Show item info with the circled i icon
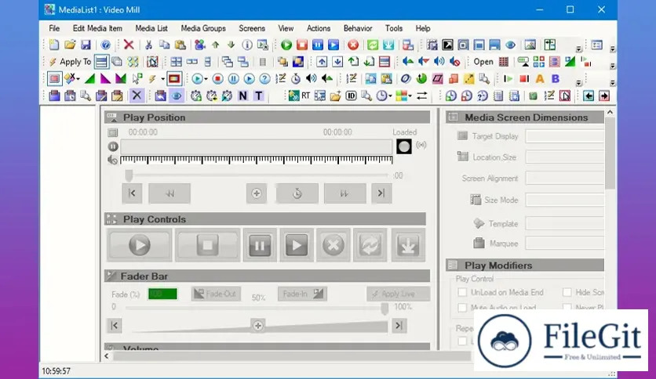 pyautogui.click(x=247, y=45)
